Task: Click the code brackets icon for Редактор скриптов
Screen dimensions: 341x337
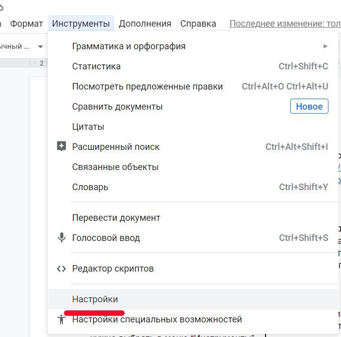Action: [61, 269]
